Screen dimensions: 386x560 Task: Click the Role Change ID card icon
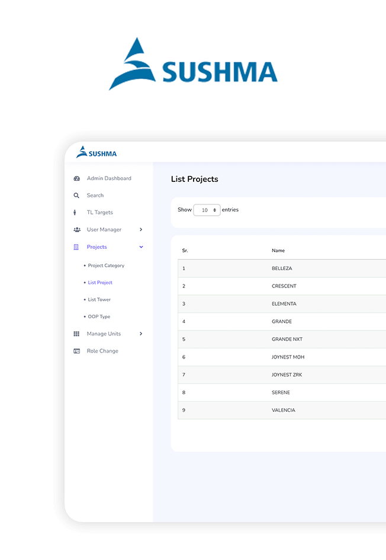pos(76,351)
